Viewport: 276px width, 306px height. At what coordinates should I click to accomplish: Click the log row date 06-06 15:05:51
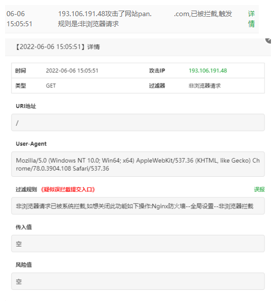19,19
